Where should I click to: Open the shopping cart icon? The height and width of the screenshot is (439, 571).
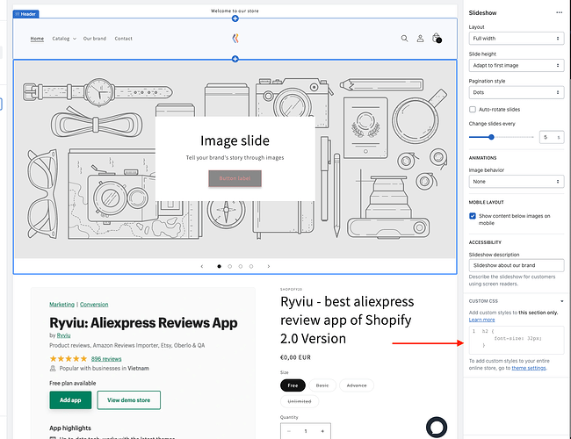(437, 39)
